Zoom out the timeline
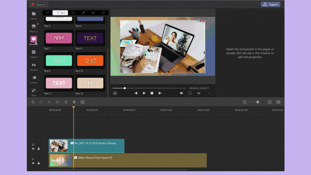 pos(245,102)
